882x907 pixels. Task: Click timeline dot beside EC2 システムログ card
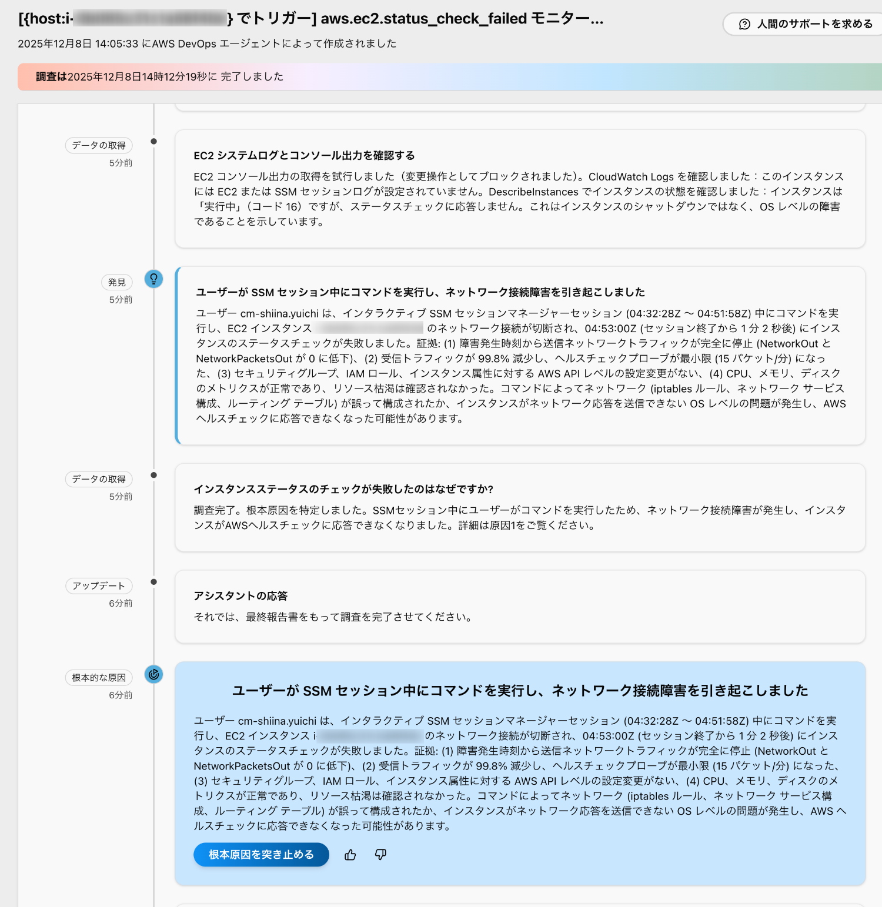pyautogui.click(x=154, y=141)
